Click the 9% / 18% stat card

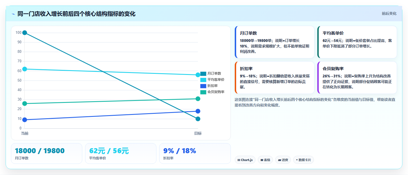pyautogui.click(x=195, y=153)
